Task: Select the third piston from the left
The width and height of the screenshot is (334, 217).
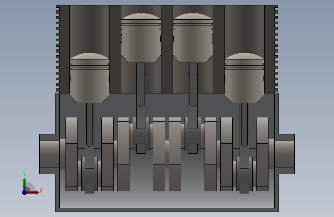Action: (193, 38)
